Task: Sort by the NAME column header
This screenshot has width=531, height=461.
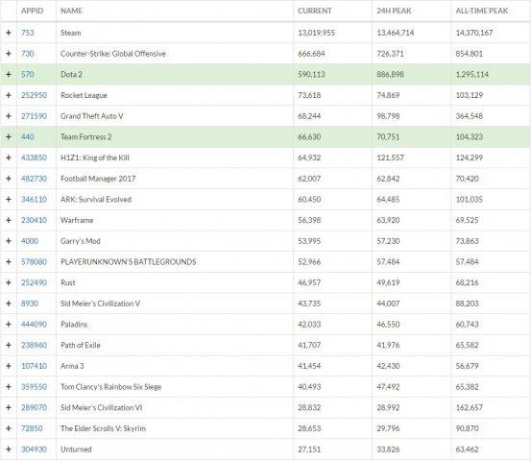Action: tap(71, 11)
